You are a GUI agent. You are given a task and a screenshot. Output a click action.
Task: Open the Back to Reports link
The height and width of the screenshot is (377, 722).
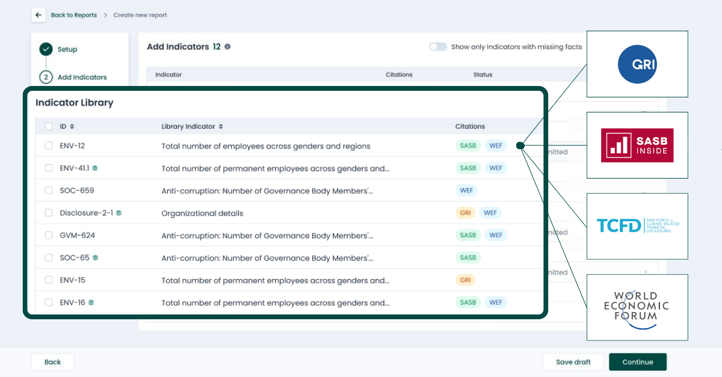click(x=73, y=15)
